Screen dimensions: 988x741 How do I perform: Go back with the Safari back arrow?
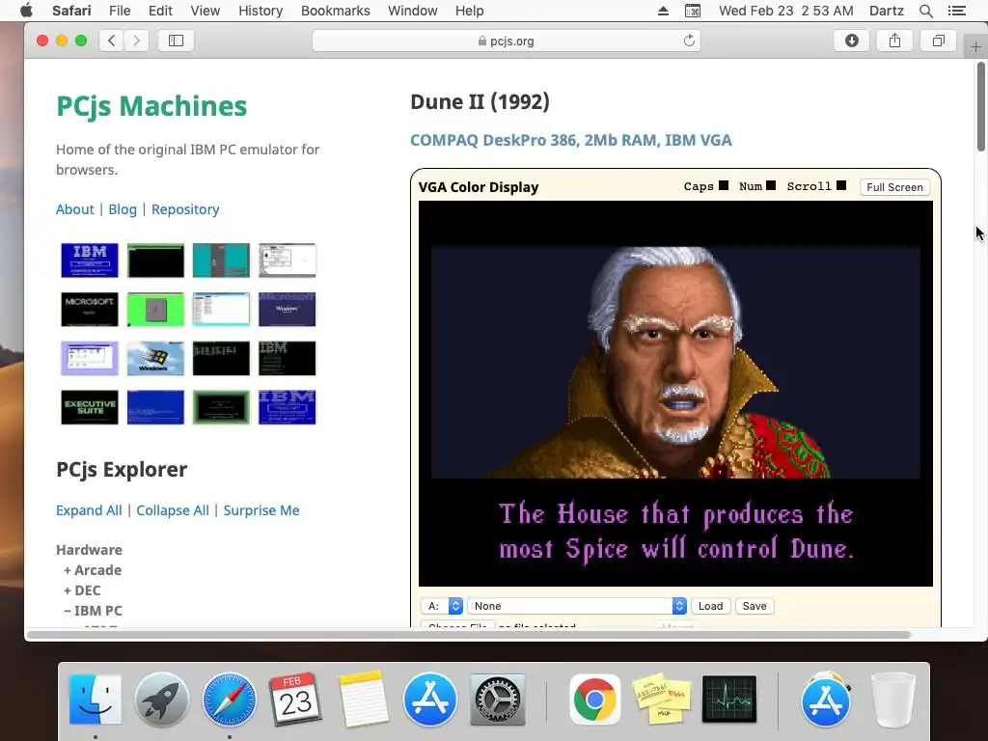point(112,41)
